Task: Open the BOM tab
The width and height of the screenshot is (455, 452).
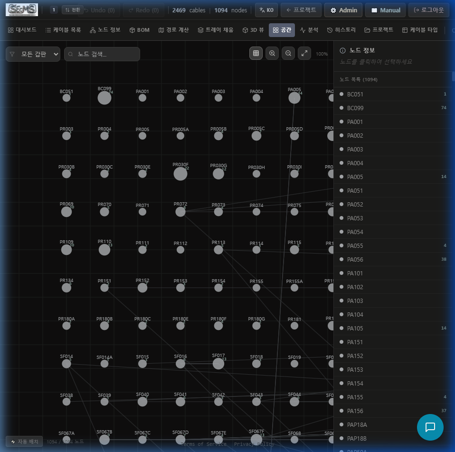Action: 140,30
